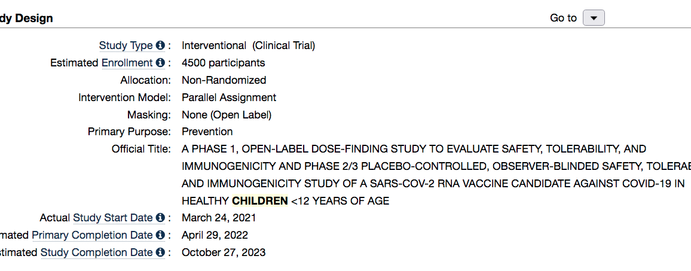Open the Primary Completion Date link
This screenshot has width=691, height=271.
[93, 235]
